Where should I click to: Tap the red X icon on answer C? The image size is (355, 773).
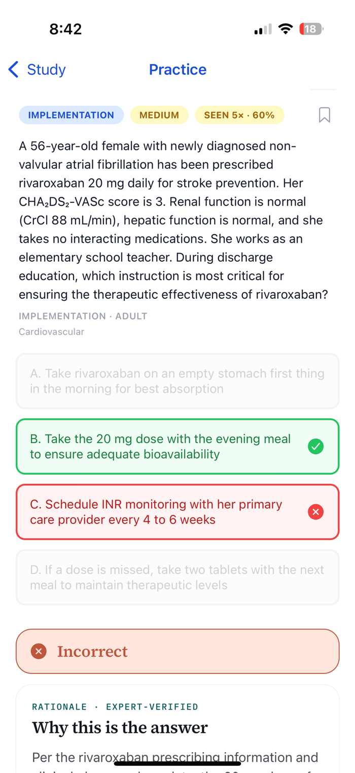point(315,512)
